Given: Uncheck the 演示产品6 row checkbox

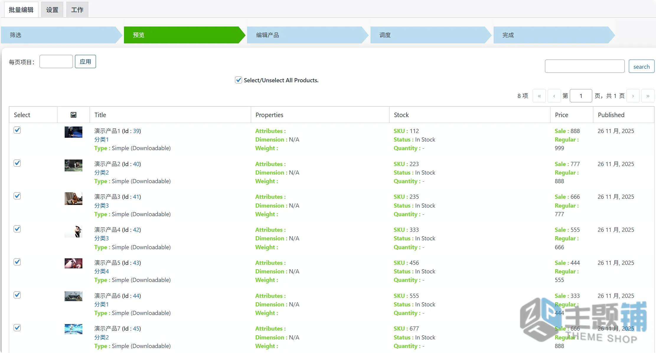Looking at the screenshot, I should [x=17, y=295].
